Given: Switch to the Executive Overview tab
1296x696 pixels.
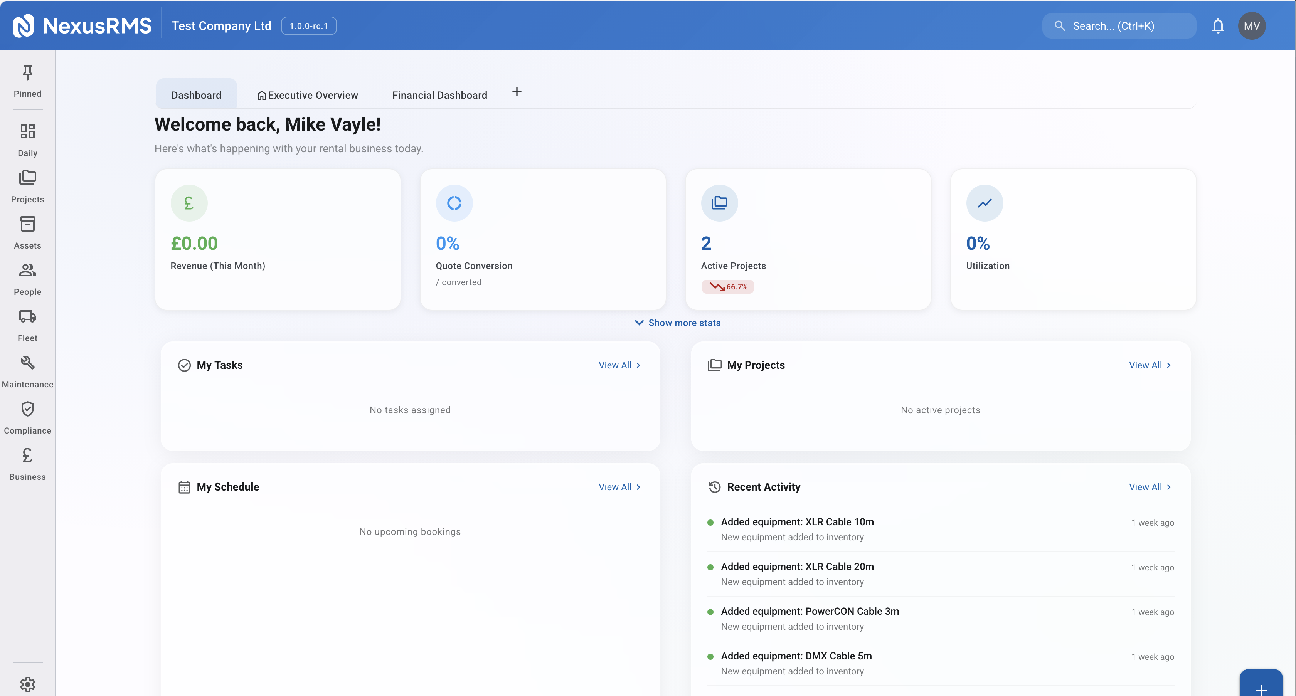Looking at the screenshot, I should [307, 94].
